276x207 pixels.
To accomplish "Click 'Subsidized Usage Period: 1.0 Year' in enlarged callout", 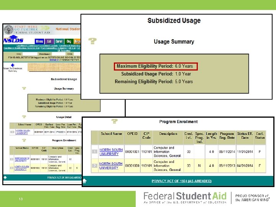I will click(156, 74).
